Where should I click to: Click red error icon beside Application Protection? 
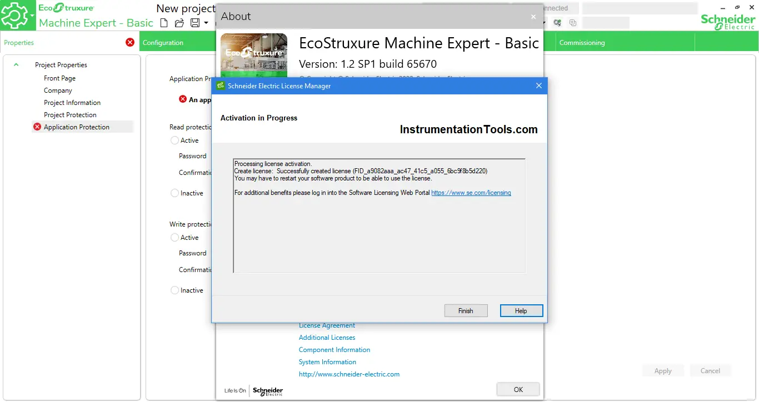click(x=37, y=127)
